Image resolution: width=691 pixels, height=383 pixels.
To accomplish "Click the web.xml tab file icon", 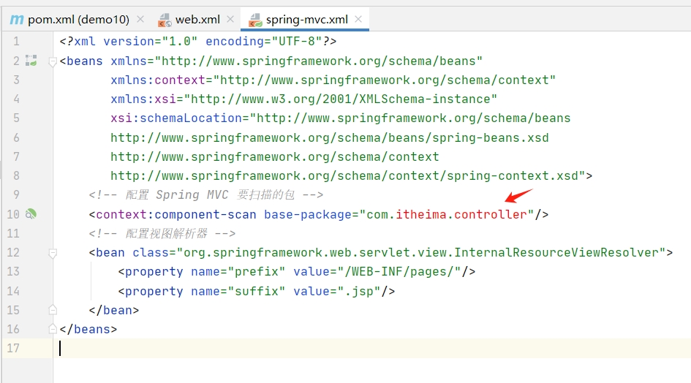I will pos(165,20).
